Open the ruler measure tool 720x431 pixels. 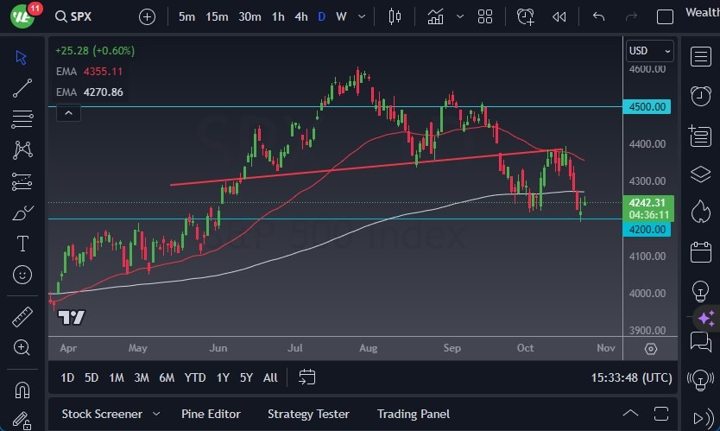[23, 317]
